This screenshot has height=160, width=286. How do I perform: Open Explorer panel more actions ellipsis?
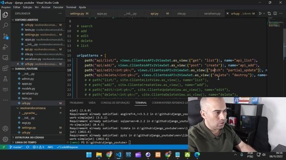coord(60,13)
